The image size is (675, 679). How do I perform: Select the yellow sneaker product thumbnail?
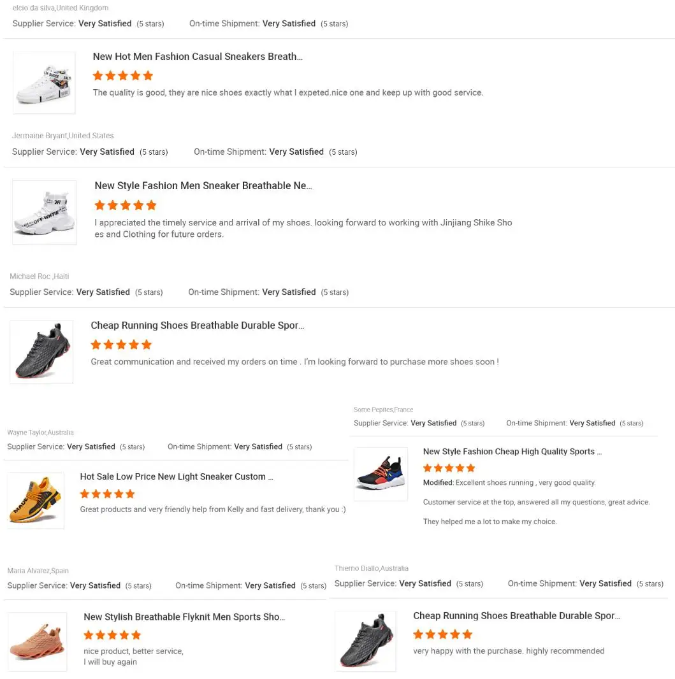[36, 500]
